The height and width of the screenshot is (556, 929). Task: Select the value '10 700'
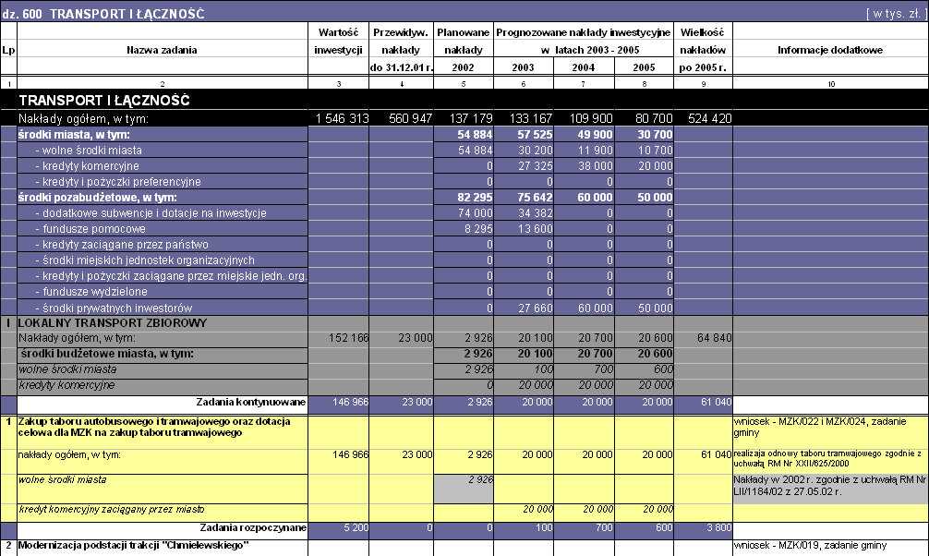click(x=656, y=151)
